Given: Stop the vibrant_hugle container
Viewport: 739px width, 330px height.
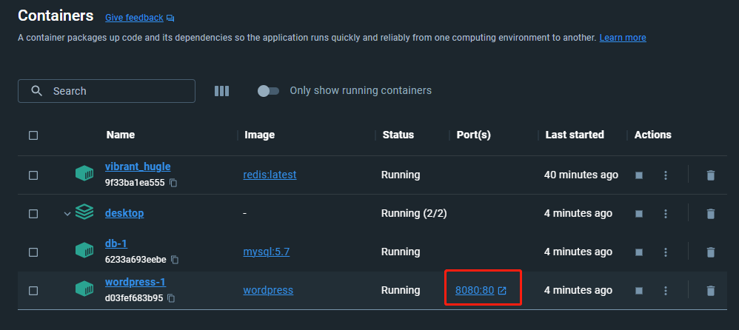Looking at the screenshot, I should pyautogui.click(x=639, y=175).
